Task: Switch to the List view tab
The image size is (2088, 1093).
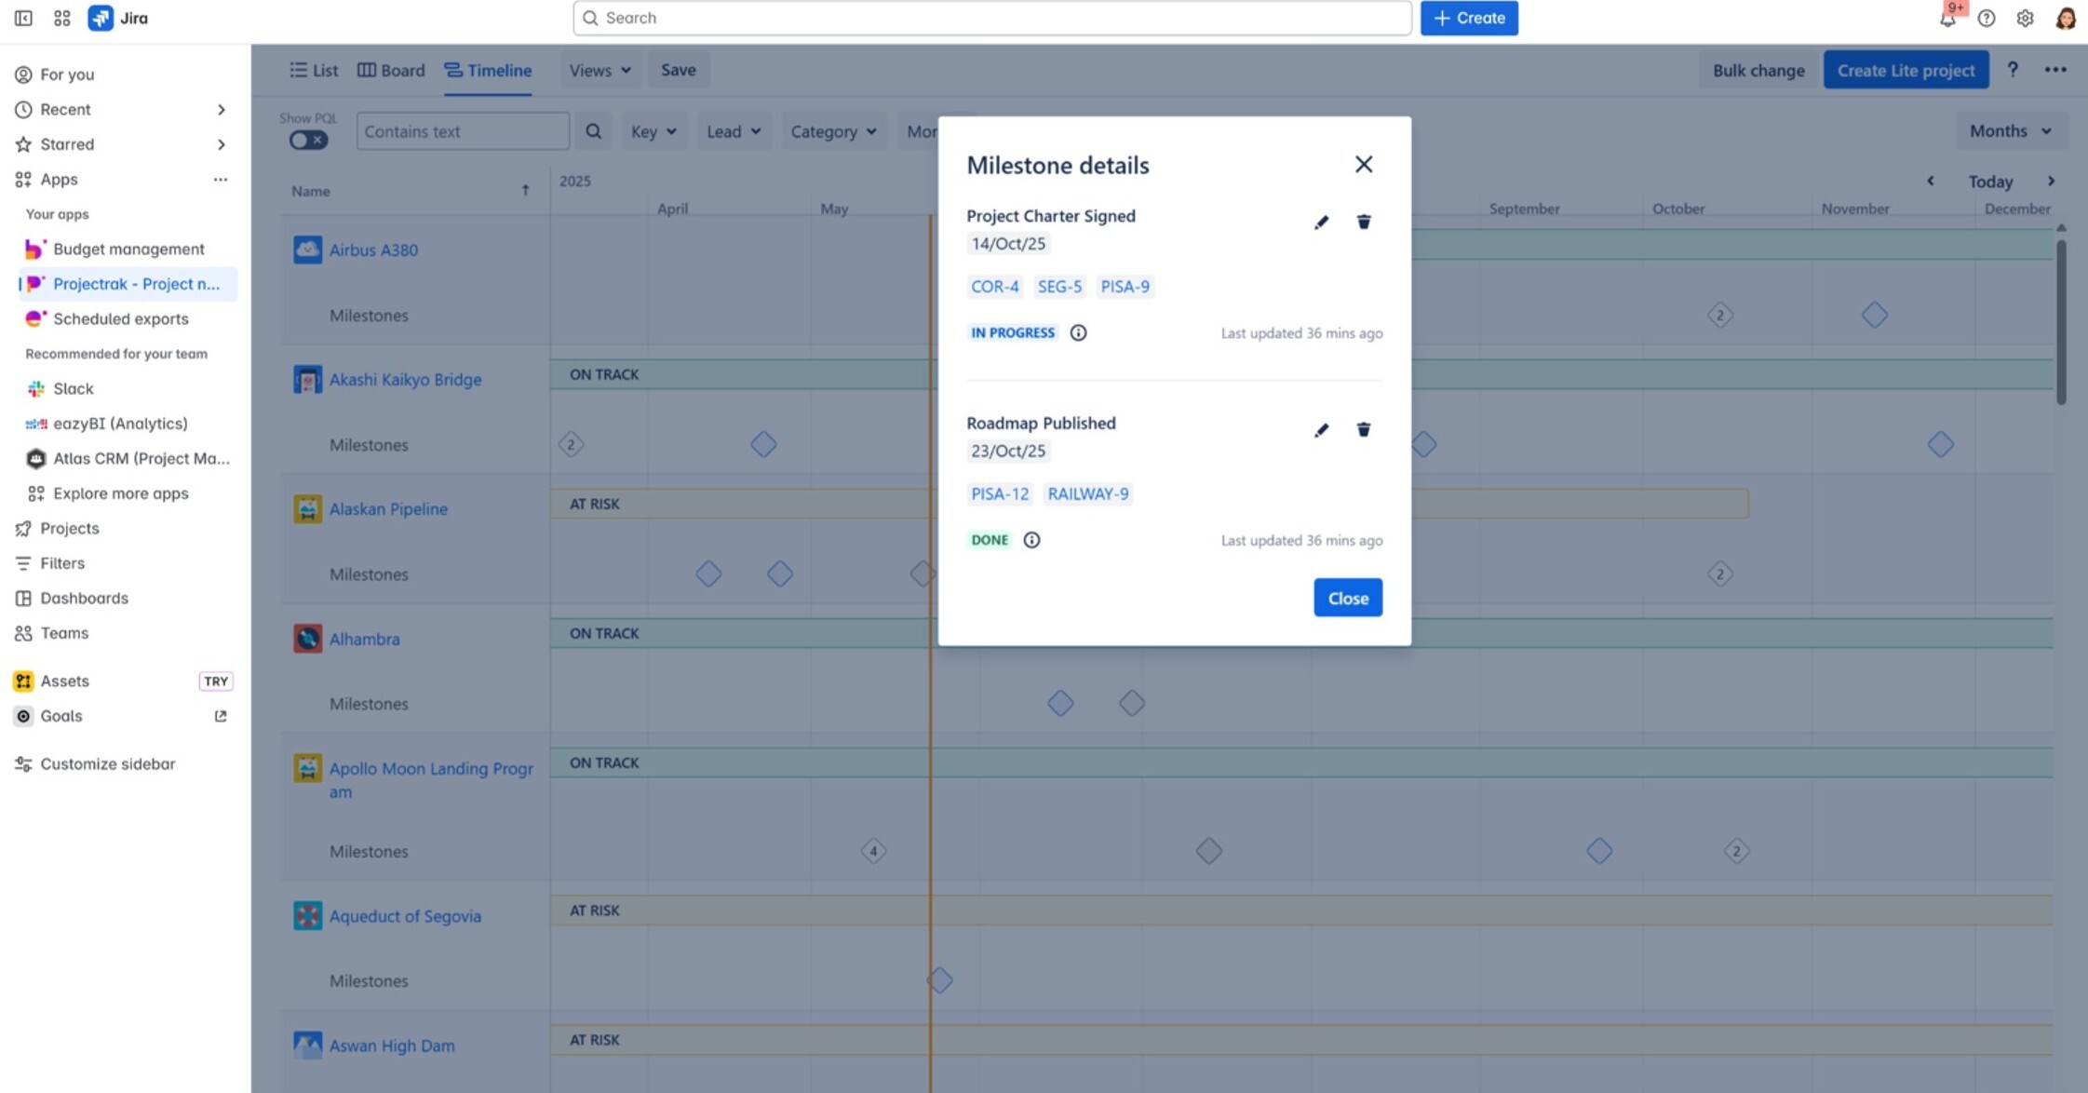Action: (x=314, y=70)
